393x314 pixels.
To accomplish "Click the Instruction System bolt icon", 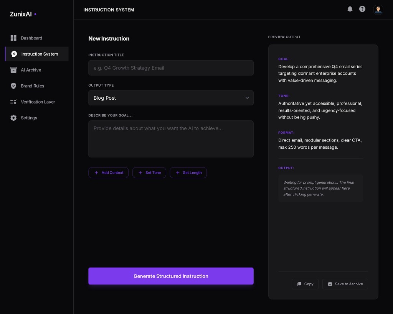I will click(x=14, y=54).
